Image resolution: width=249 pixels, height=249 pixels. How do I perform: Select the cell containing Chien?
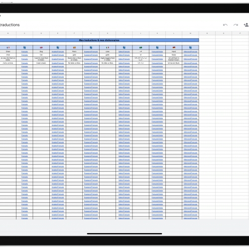point(8,51)
